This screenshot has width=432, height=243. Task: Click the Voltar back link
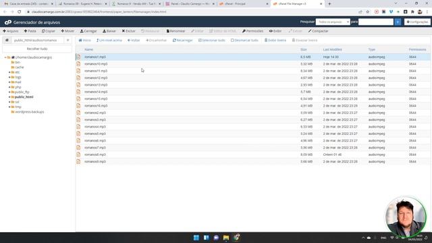pos(134,40)
